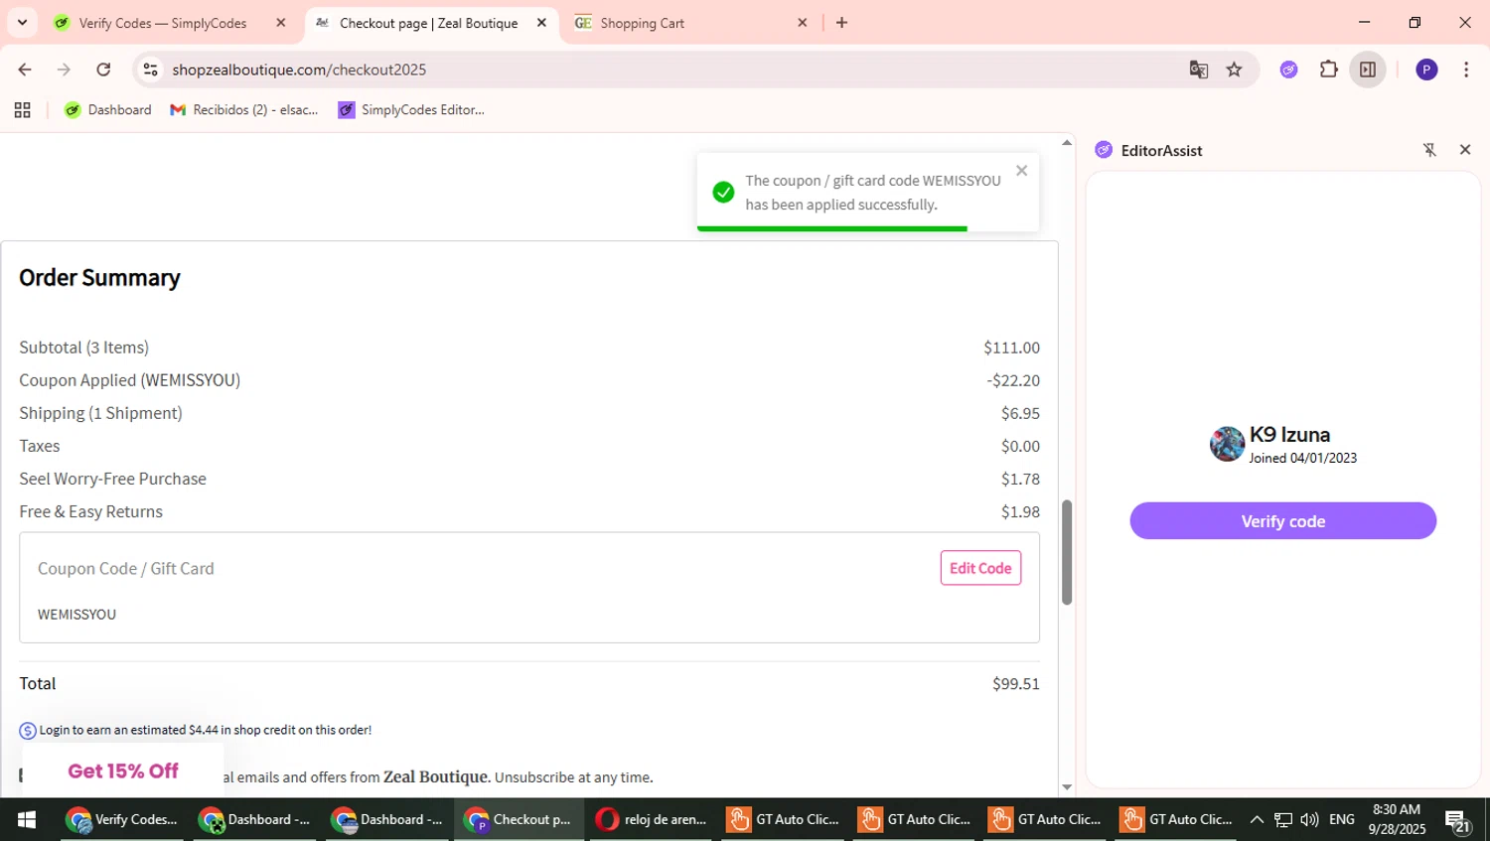Switch to Shopping Cart tab
This screenshot has height=841, width=1490.
point(642,23)
